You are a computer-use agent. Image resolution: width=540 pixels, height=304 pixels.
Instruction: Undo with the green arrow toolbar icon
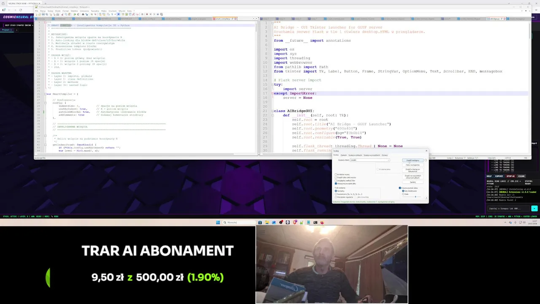click(74, 14)
